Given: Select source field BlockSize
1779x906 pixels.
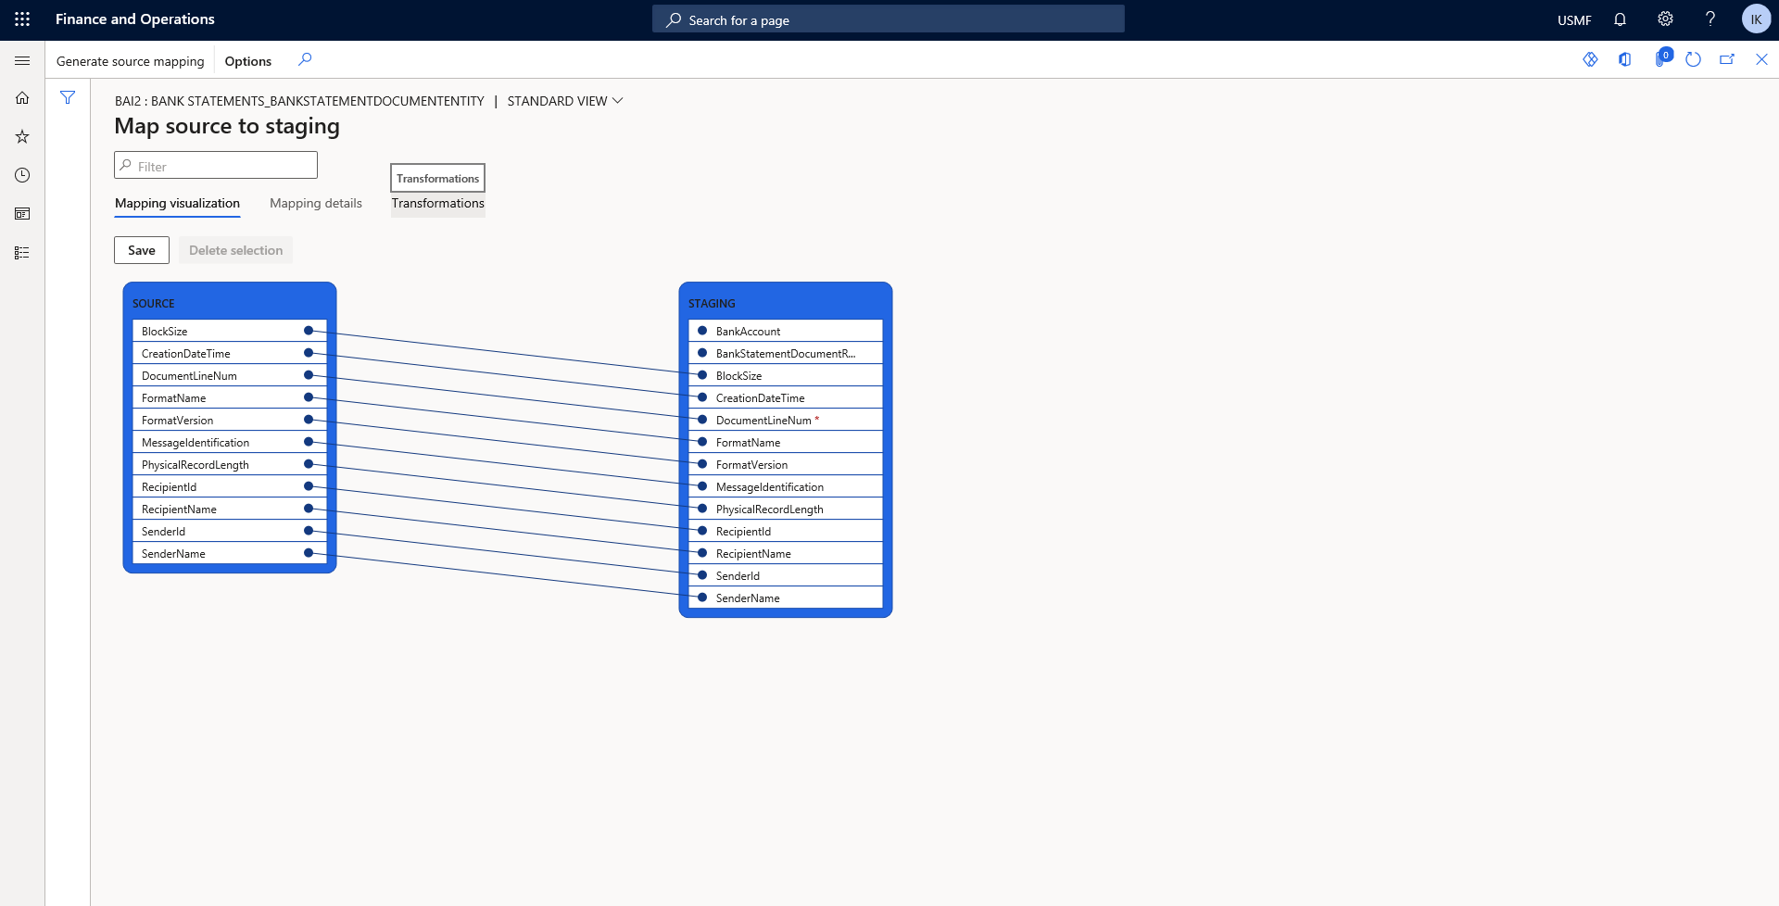Looking at the screenshot, I should [230, 331].
